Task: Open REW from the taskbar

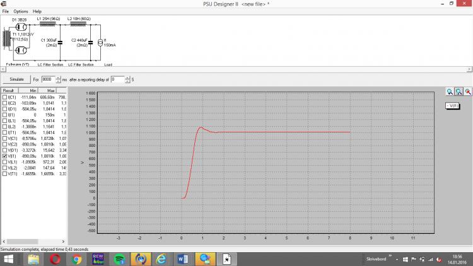Action: point(98,259)
